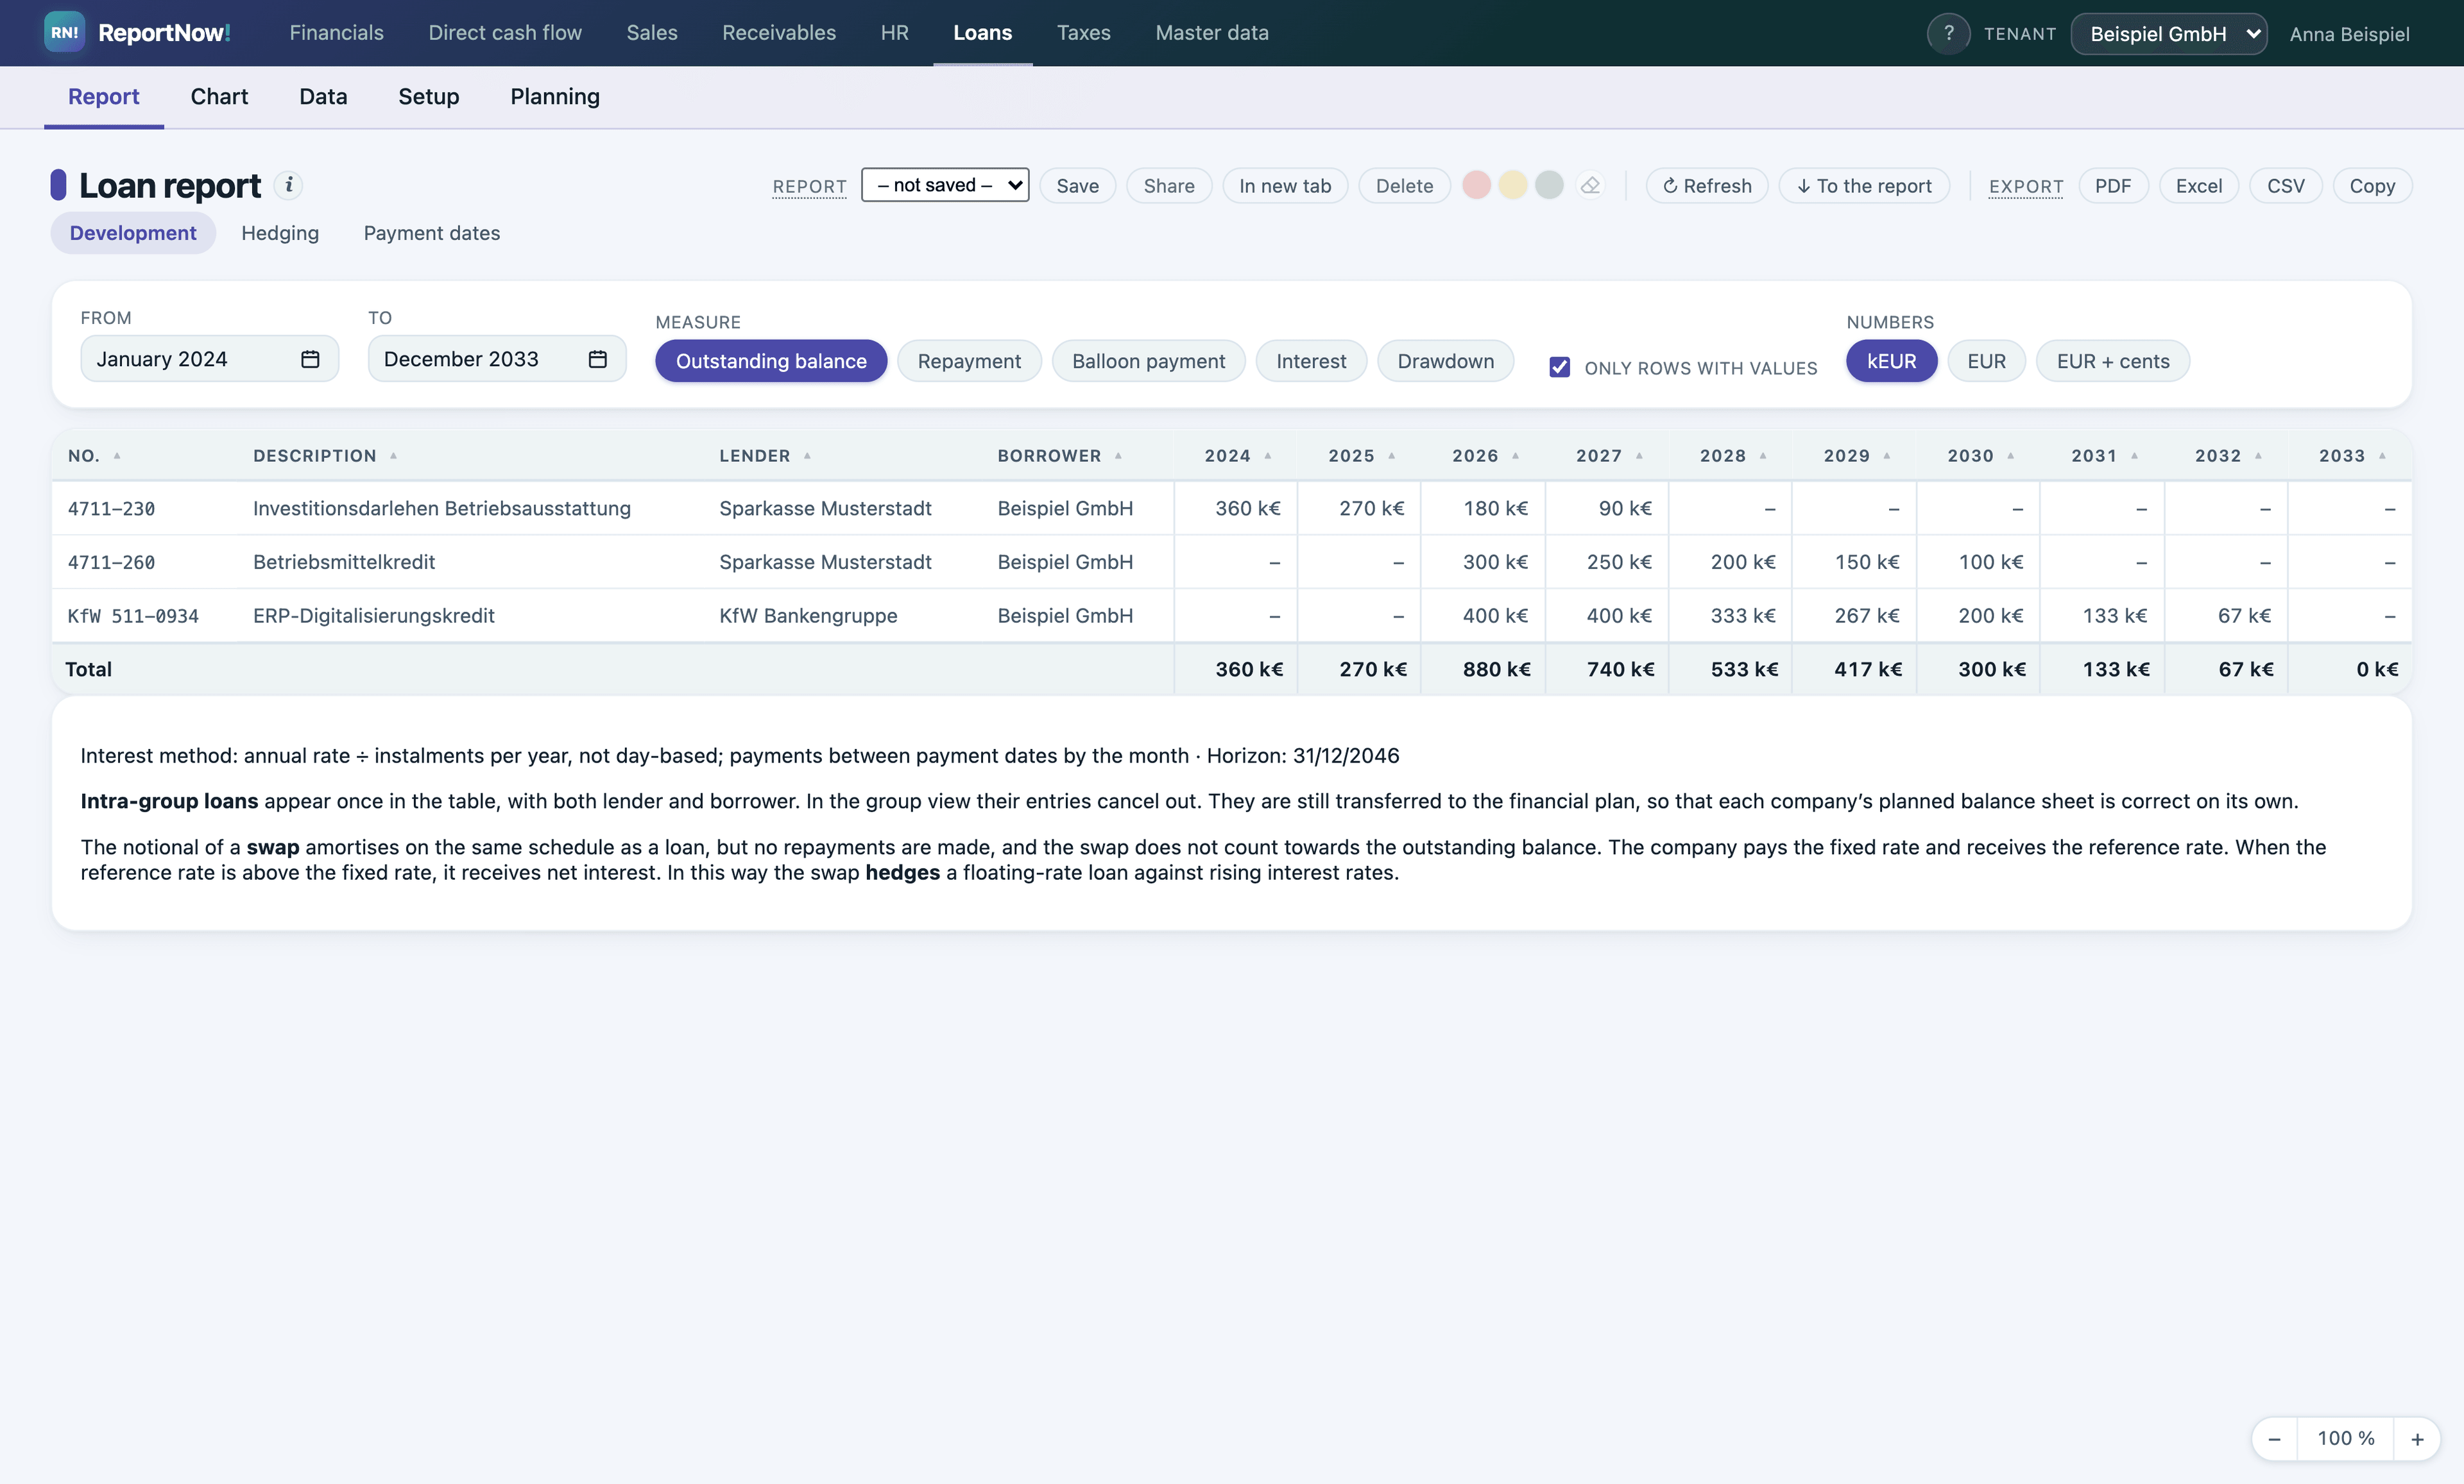Select Outstanding balance measure

771,361
